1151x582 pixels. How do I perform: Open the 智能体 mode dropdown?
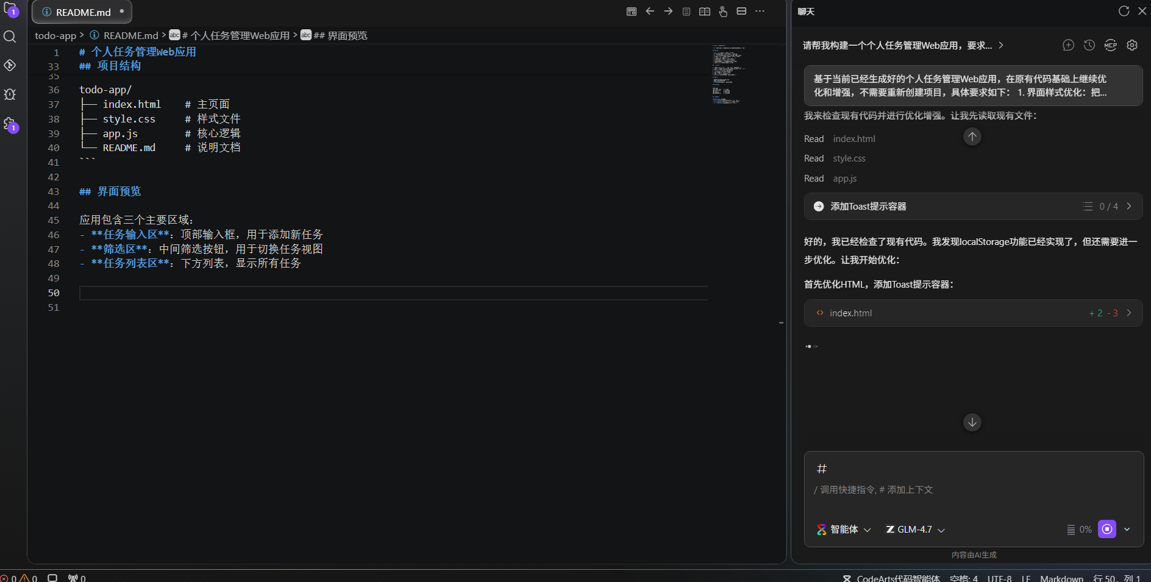point(844,530)
